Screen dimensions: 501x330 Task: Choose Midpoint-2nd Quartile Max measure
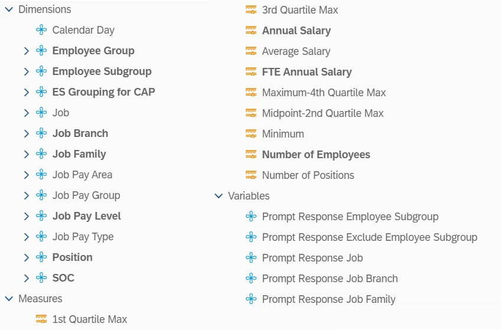[x=323, y=113]
